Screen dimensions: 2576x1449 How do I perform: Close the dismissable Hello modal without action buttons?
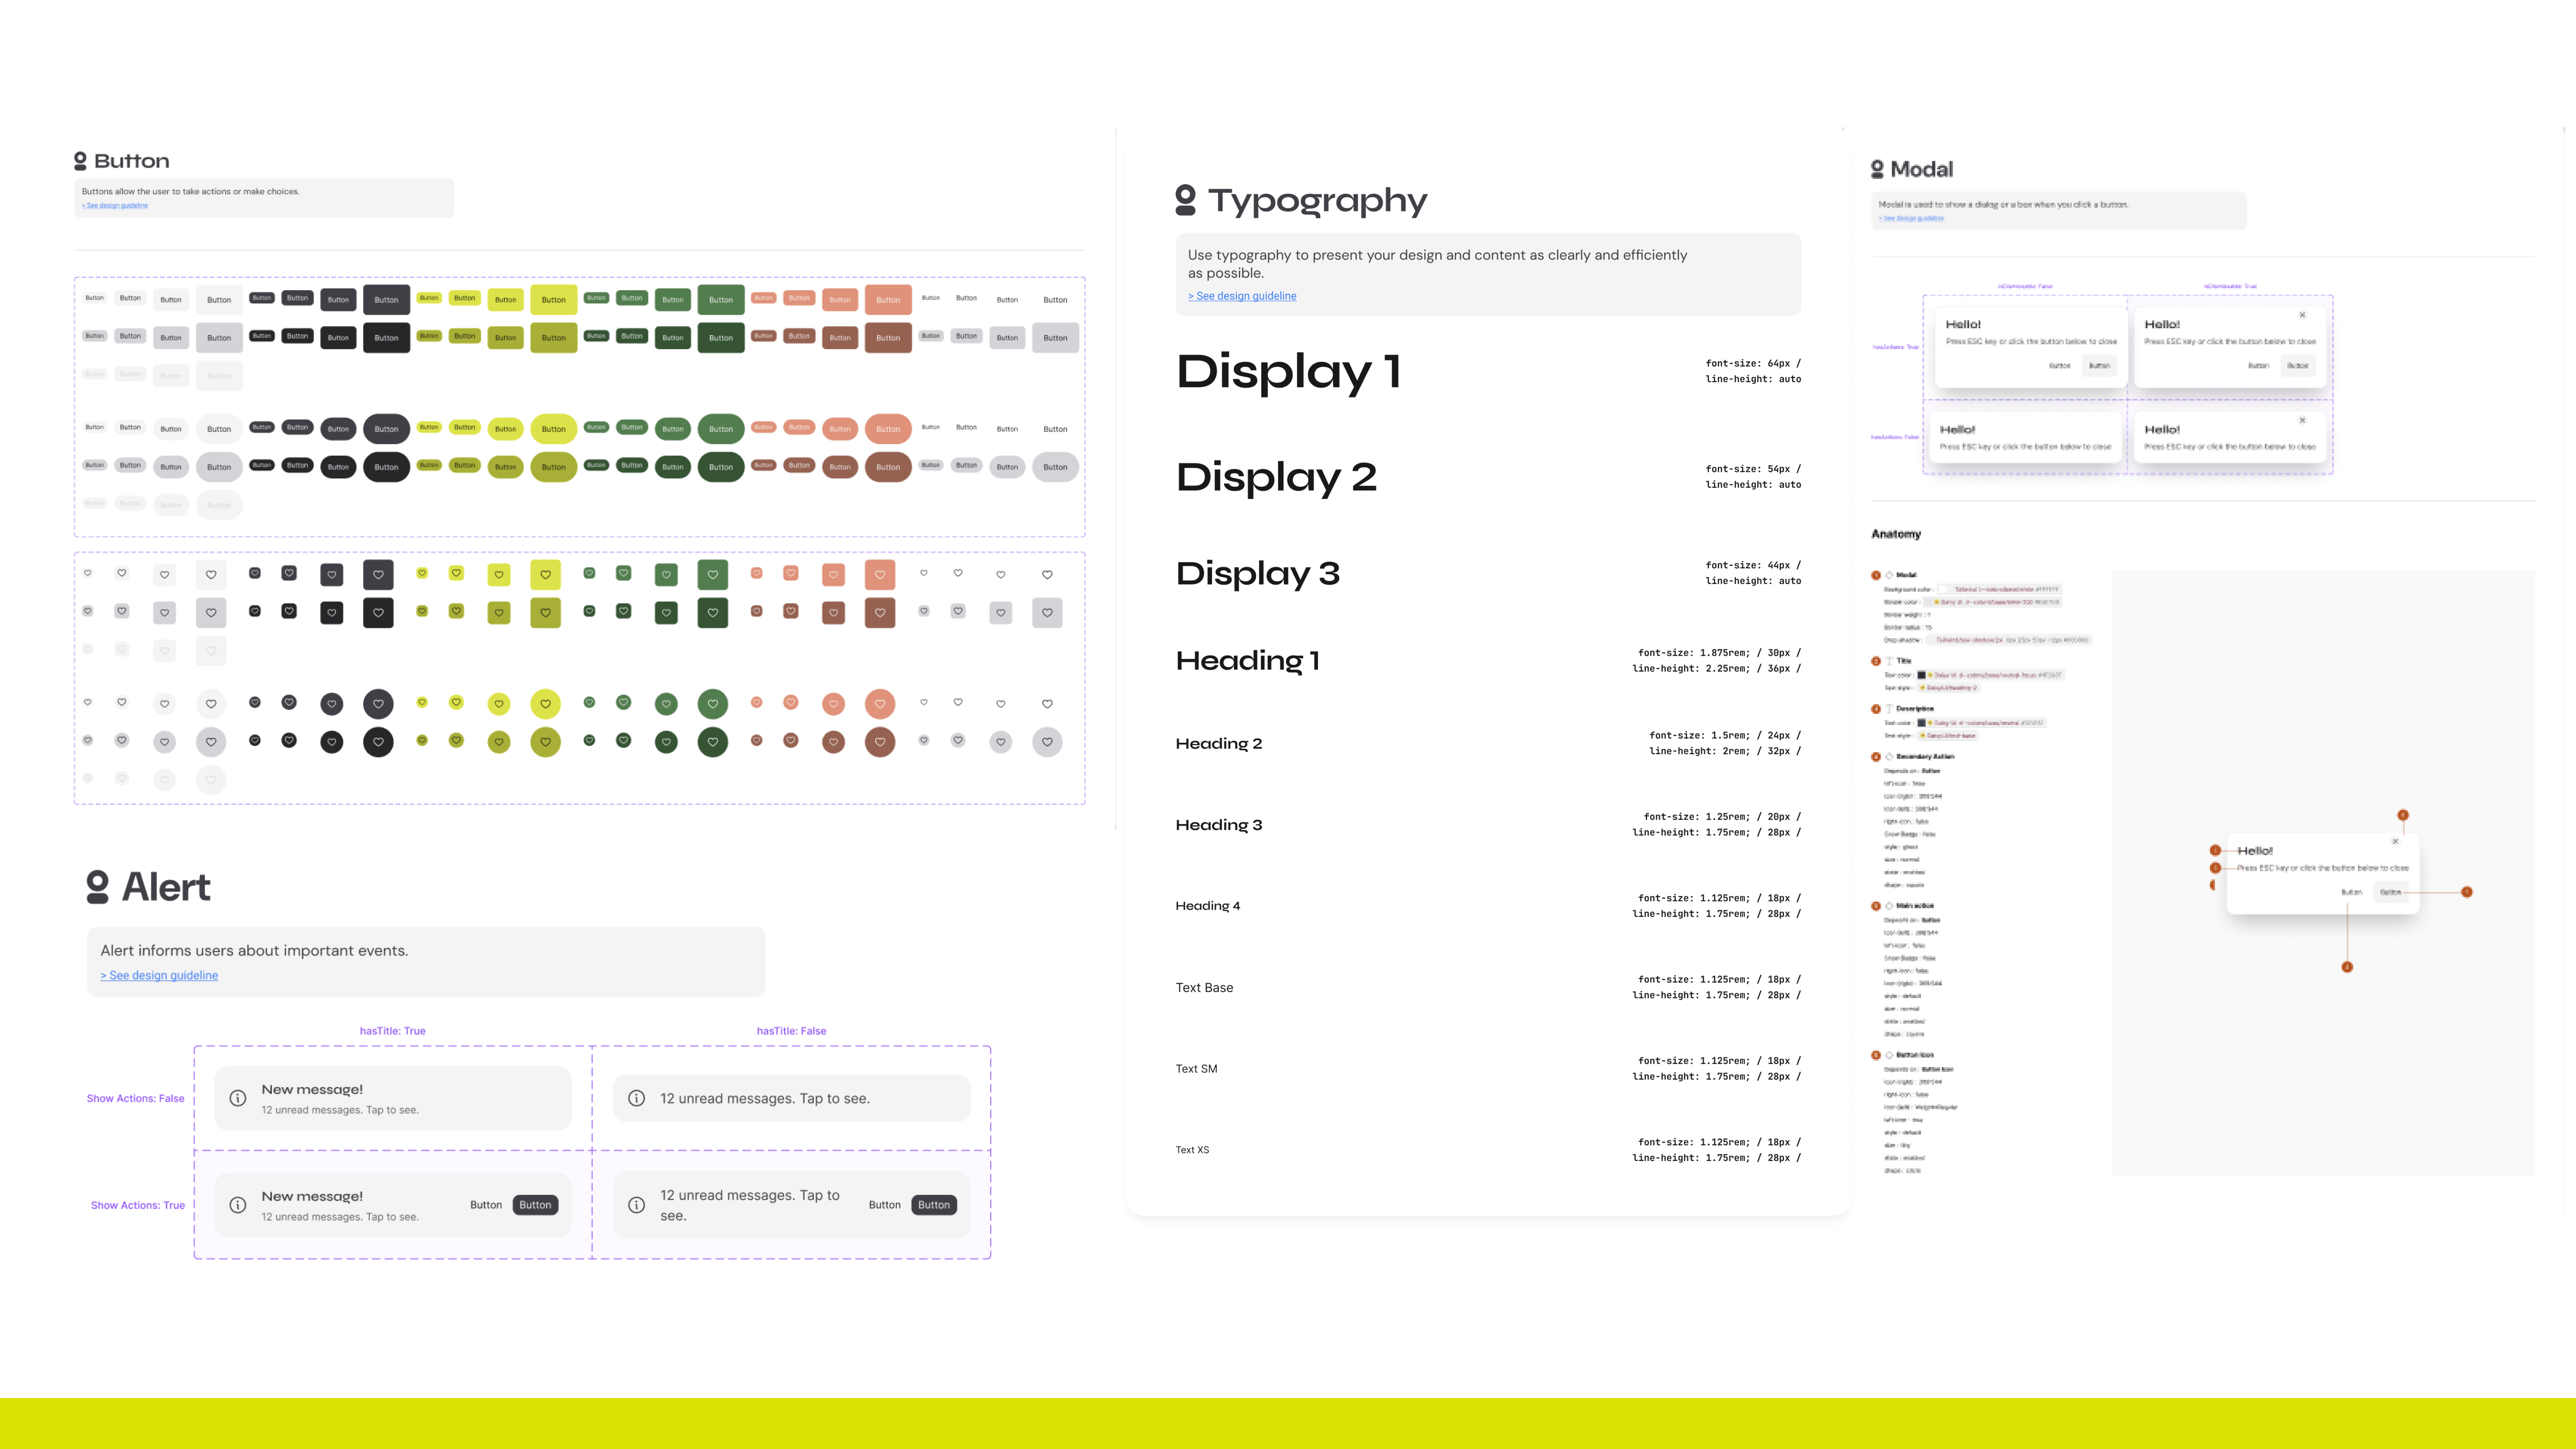(2302, 420)
